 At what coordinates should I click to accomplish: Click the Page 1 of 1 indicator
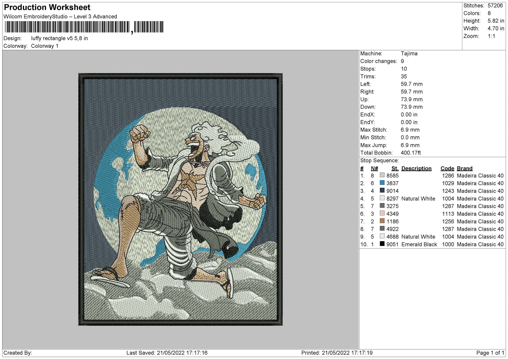click(x=490, y=353)
